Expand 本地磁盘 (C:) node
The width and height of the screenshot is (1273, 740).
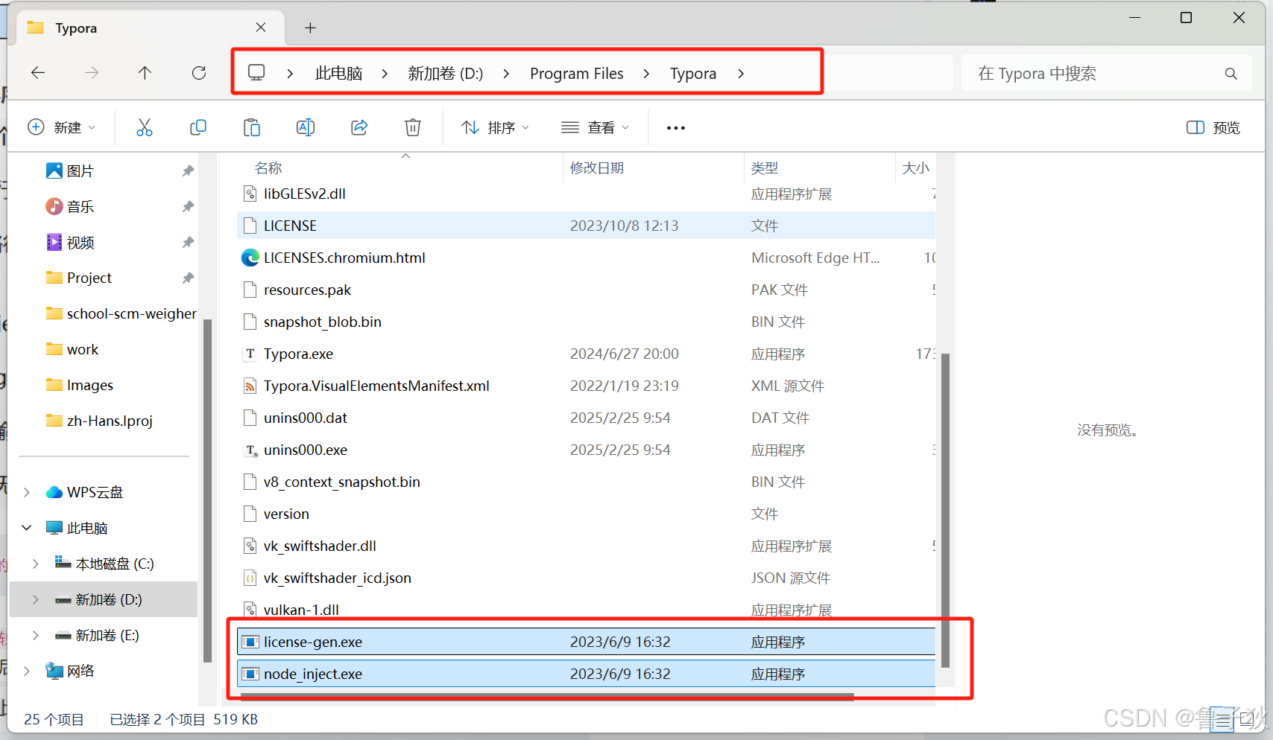click(x=36, y=564)
